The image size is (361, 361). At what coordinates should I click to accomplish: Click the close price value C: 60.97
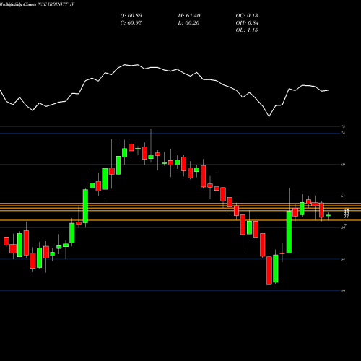point(131,23)
